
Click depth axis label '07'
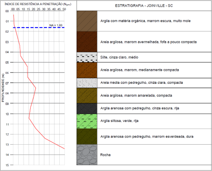pyautogui.click(x=7, y=83)
